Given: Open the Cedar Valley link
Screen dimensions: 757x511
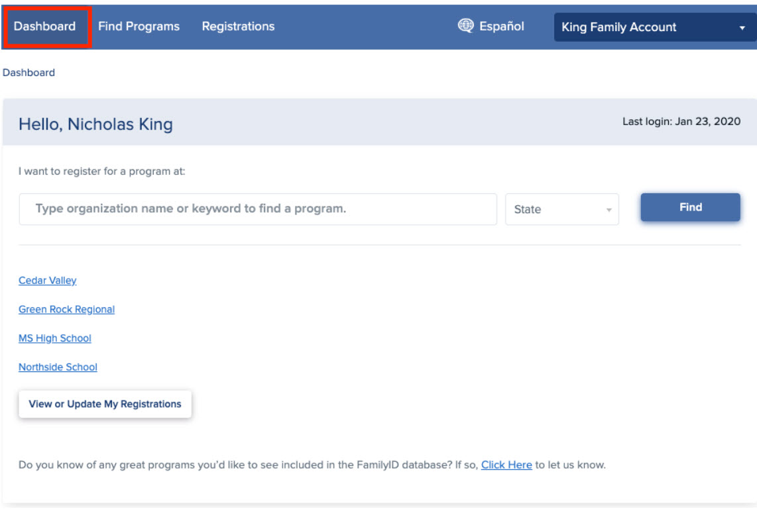Looking at the screenshot, I should coord(47,281).
